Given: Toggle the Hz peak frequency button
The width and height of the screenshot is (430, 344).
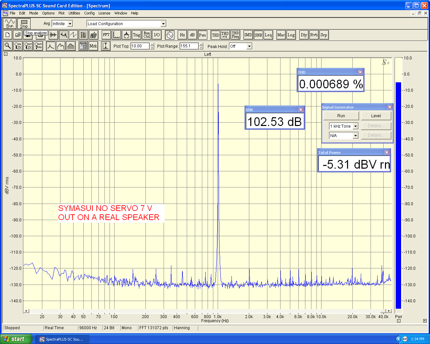Looking at the screenshot, I should [x=182, y=35].
